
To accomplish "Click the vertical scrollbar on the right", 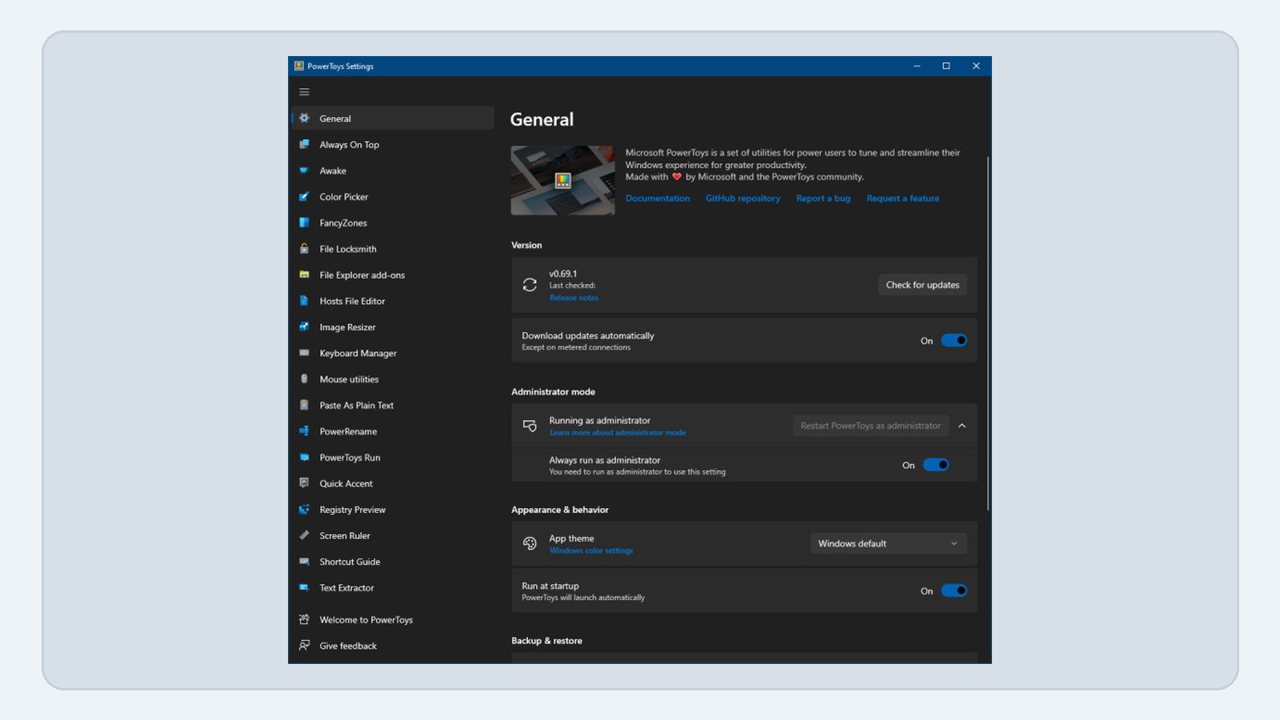I will coord(988,332).
